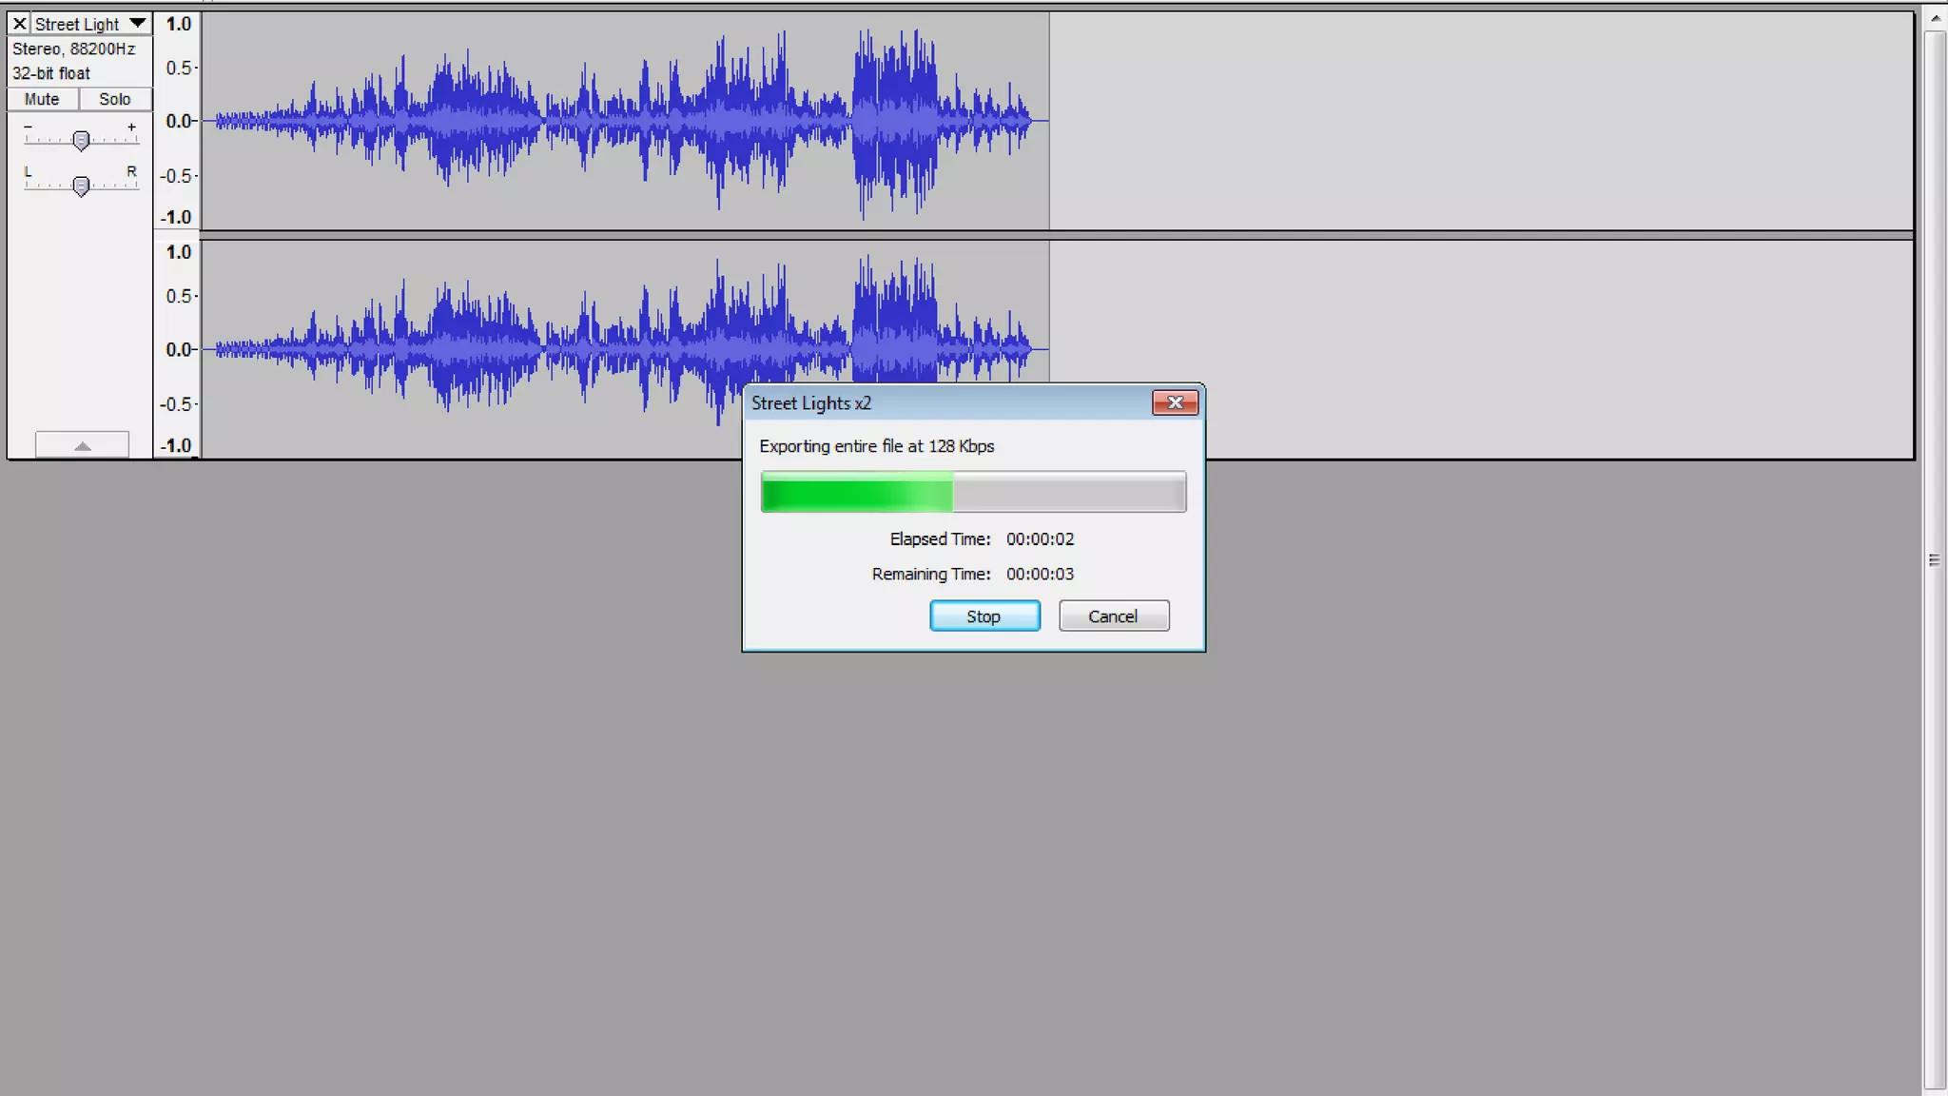Click the upper channel vertical amplitude scale

tap(177, 121)
